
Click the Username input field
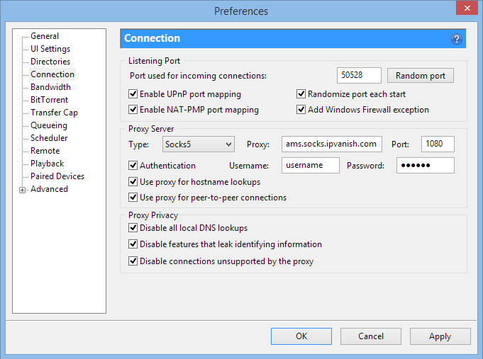pos(311,166)
